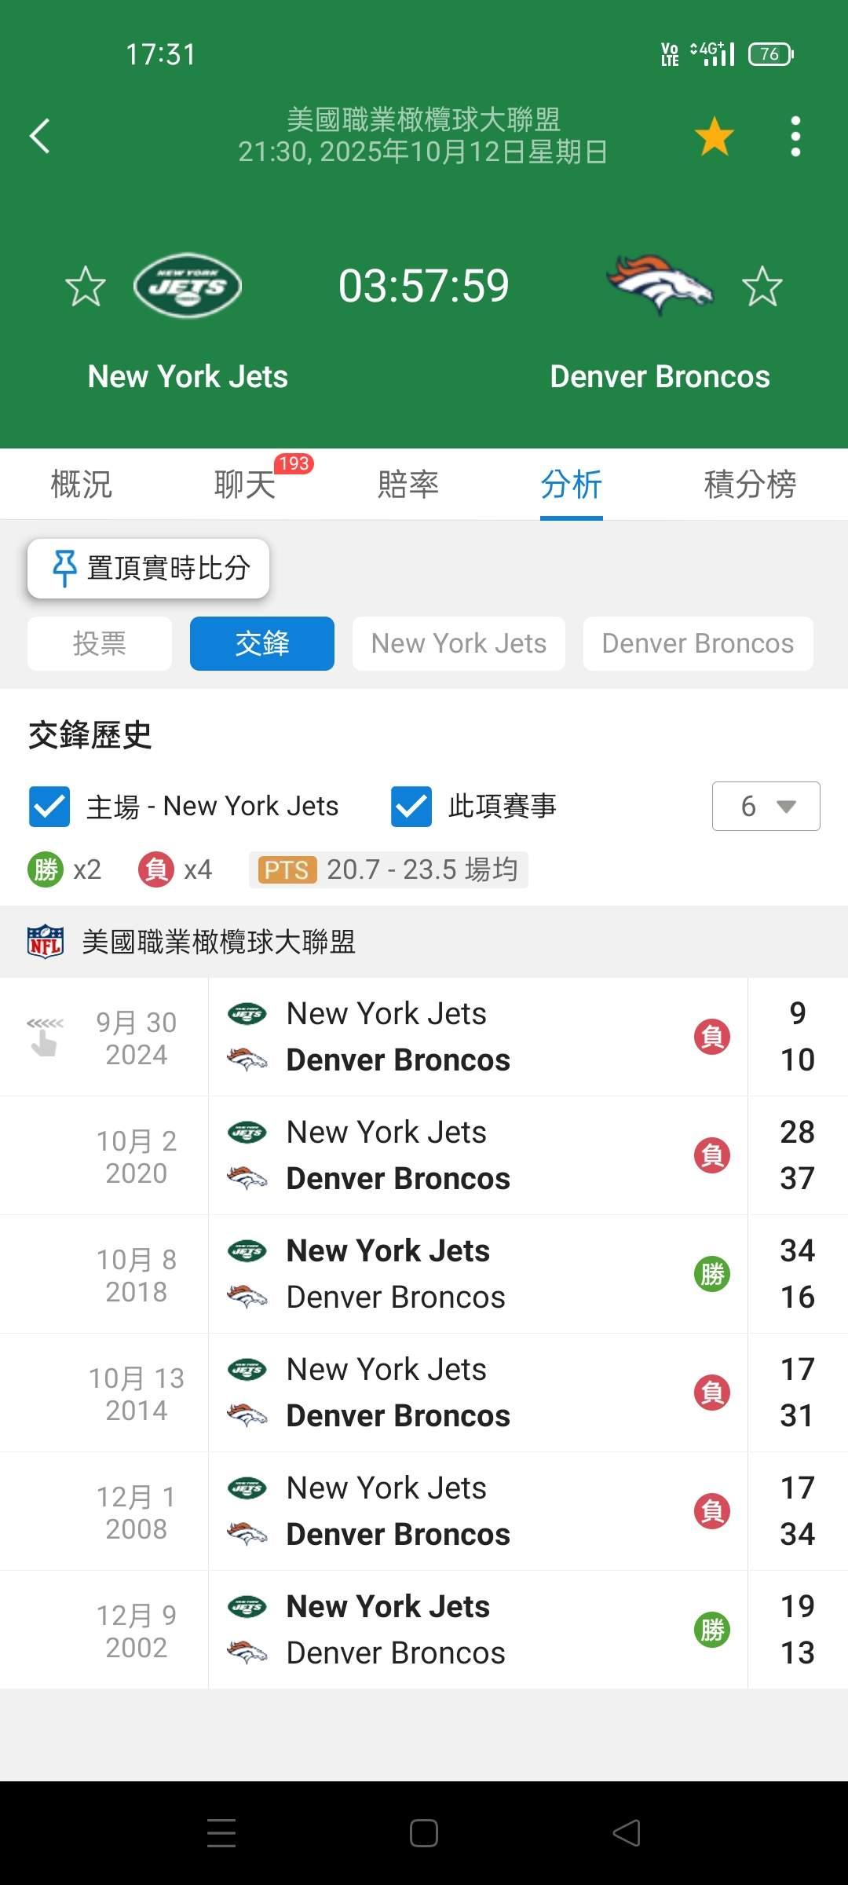Screen dimensions: 848x1885
Task: Switch to the 賠率 tab
Action: pyautogui.click(x=408, y=484)
